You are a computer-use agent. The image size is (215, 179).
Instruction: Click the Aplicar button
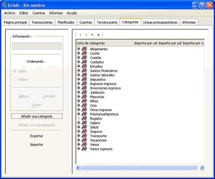point(24,96)
